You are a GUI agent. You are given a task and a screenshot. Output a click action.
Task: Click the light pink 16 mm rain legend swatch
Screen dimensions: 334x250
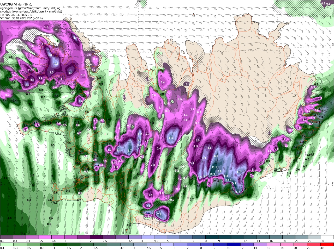click(273, 244)
